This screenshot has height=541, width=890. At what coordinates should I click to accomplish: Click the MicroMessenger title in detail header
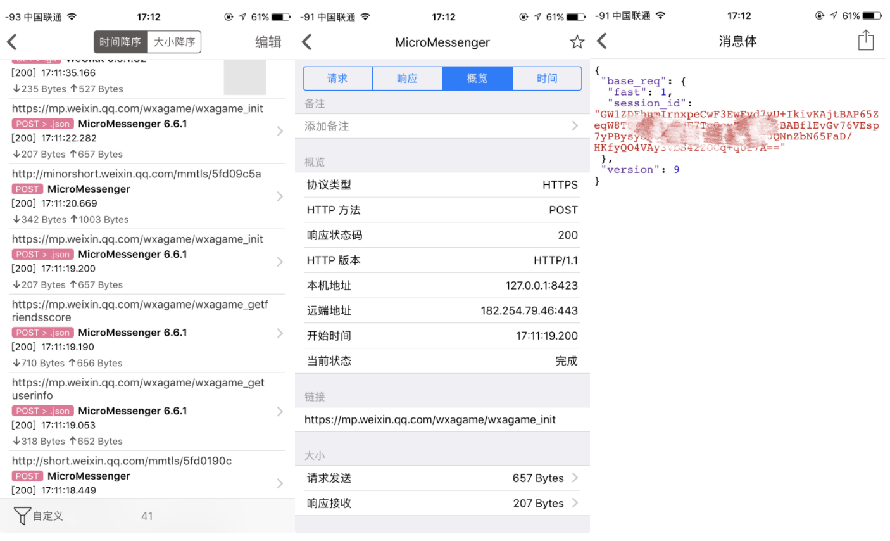pyautogui.click(x=442, y=42)
